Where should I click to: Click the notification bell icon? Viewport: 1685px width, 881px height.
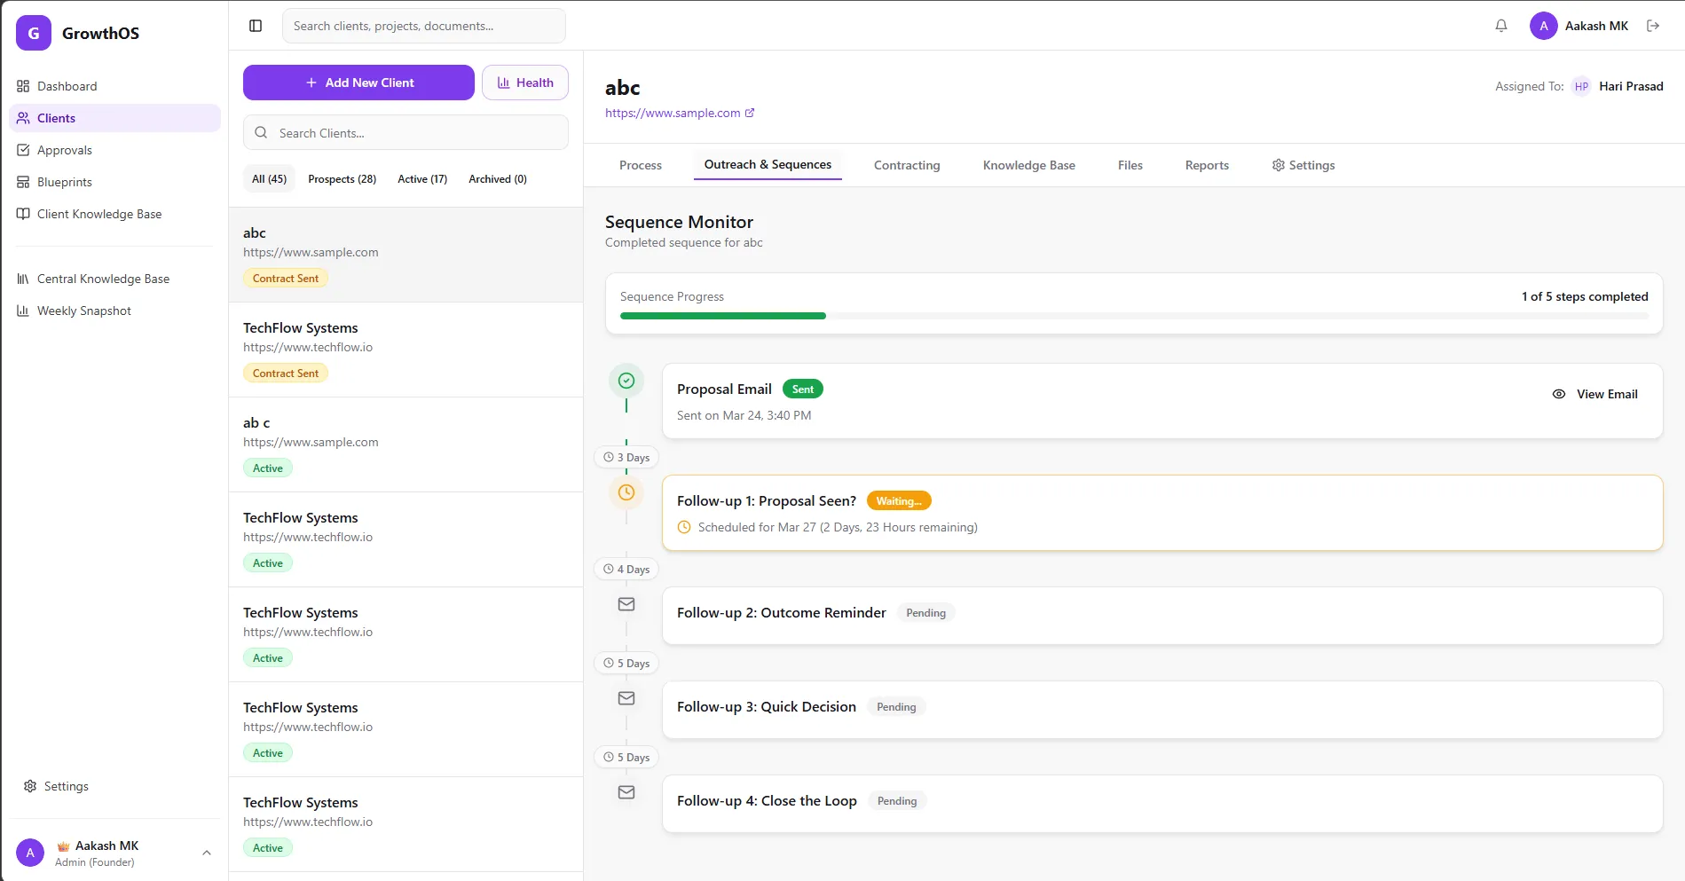point(1500,26)
